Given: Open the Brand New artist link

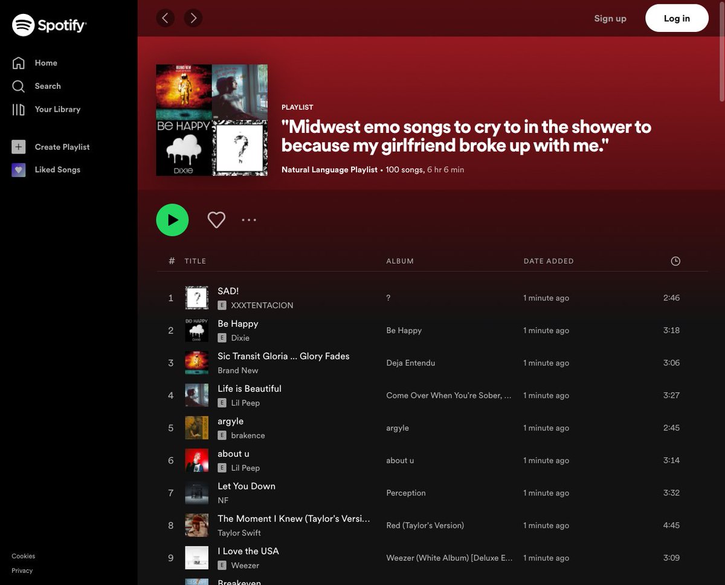Looking at the screenshot, I should (x=238, y=370).
